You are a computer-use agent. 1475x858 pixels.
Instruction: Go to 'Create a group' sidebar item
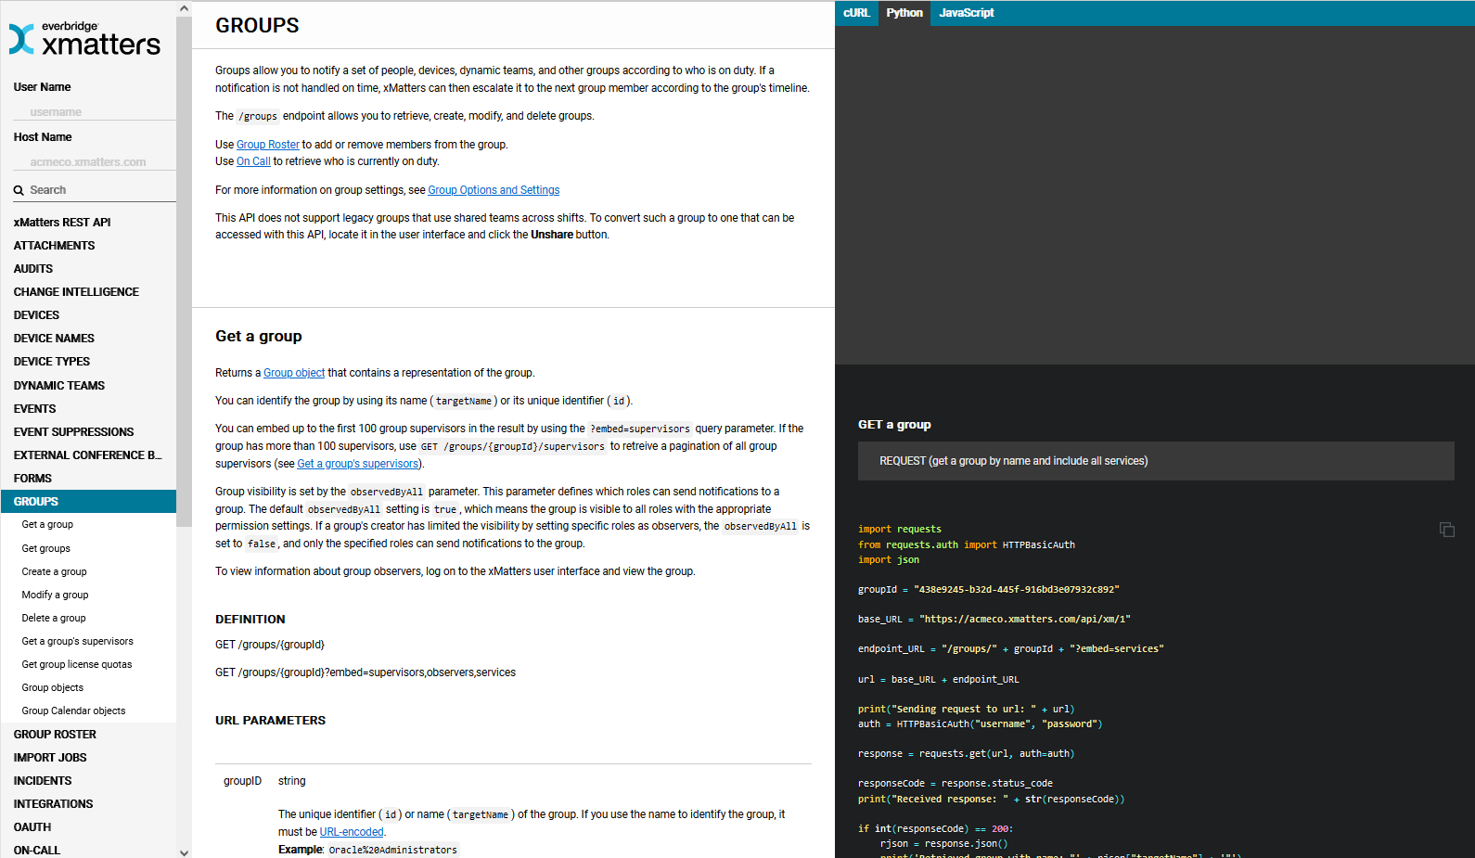(54, 571)
